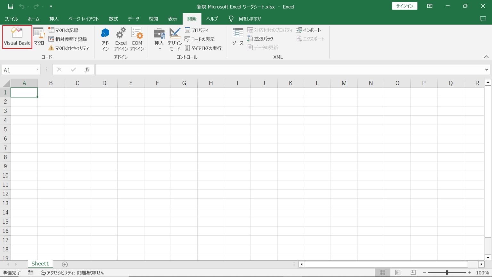492x277 pixels.
Task: Open the Visual Basic editor
Action: 17,37
